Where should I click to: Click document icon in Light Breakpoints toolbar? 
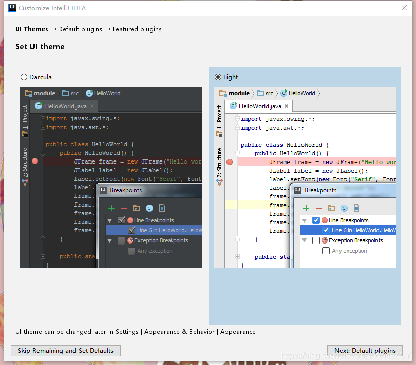tap(356, 208)
